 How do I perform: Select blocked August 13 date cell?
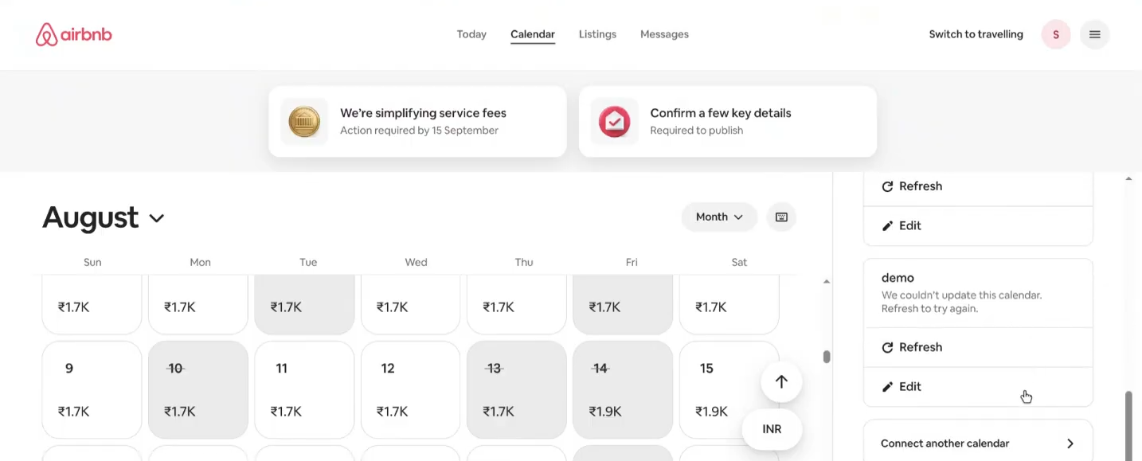coord(517,390)
